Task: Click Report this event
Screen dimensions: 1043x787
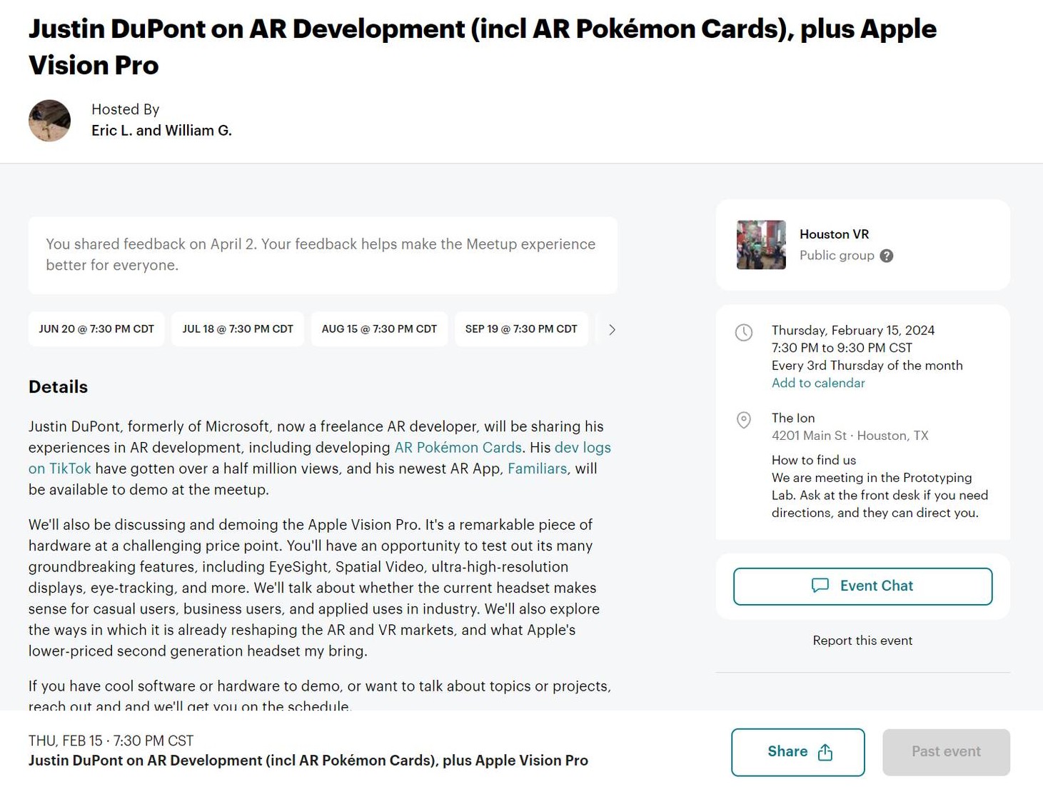Action: 862,641
